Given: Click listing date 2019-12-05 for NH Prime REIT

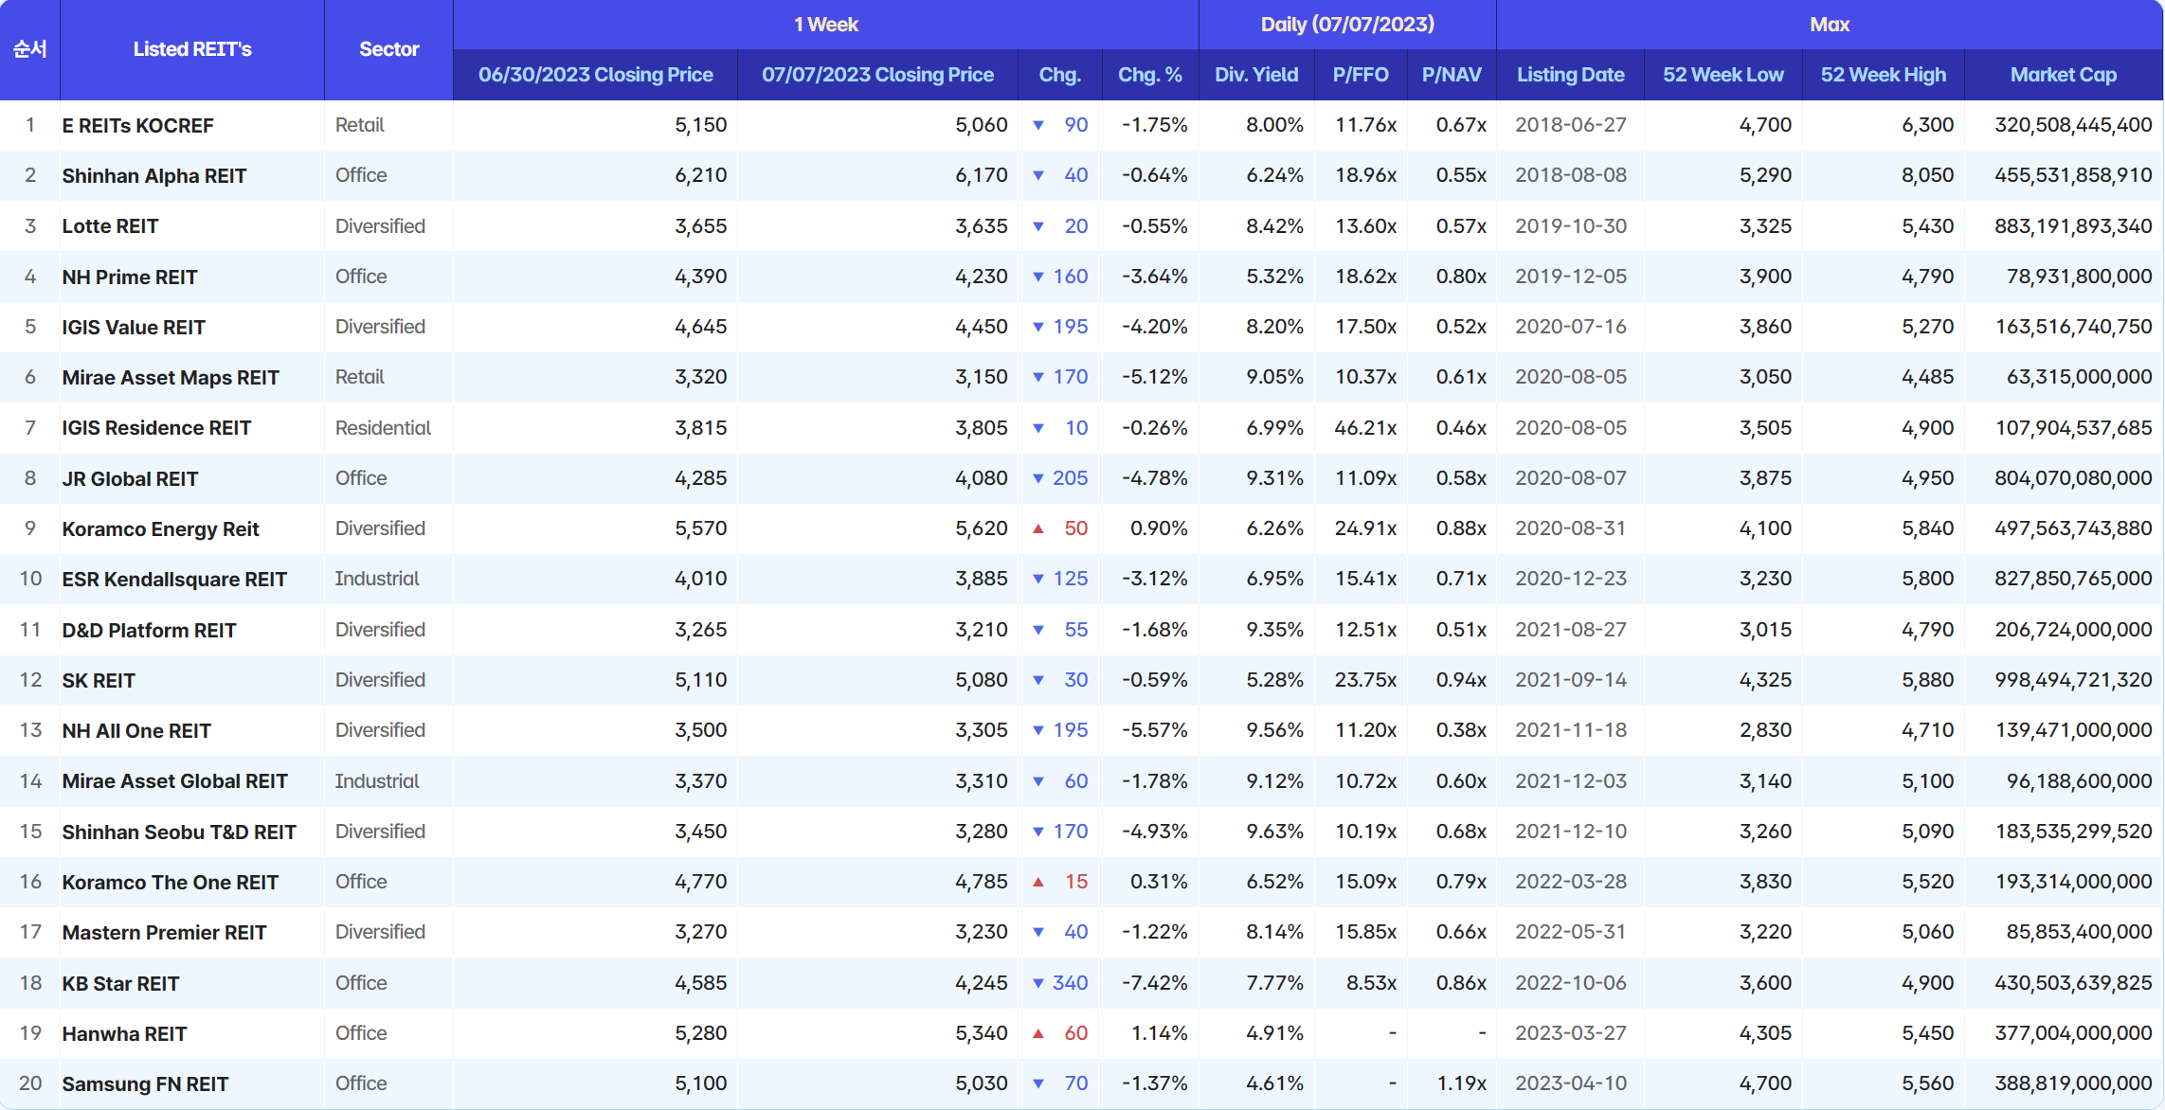Looking at the screenshot, I should pyautogui.click(x=1571, y=277).
